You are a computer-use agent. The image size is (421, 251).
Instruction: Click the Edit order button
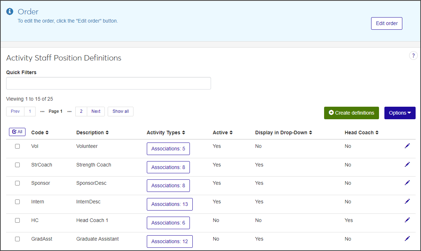387,23
